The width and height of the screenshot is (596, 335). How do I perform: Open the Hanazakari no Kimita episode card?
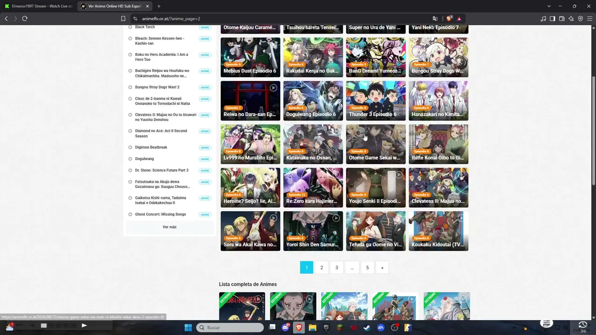(x=439, y=101)
